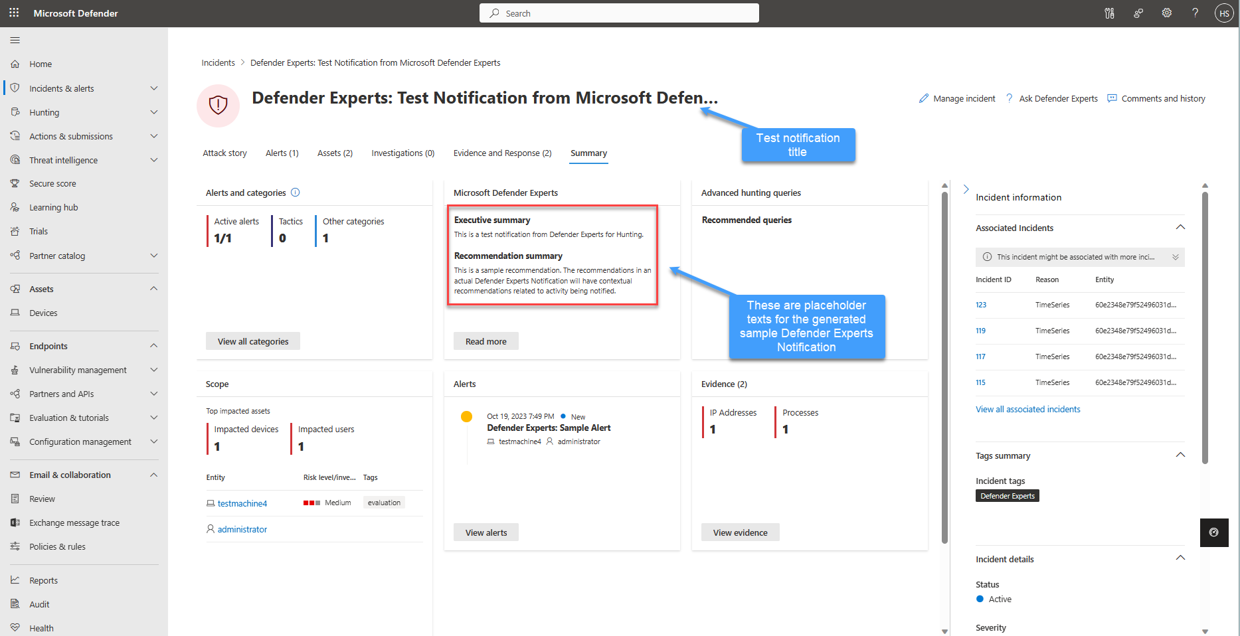Toggle the navigation hamburger menu
Image resolution: width=1240 pixels, height=636 pixels.
click(x=15, y=40)
